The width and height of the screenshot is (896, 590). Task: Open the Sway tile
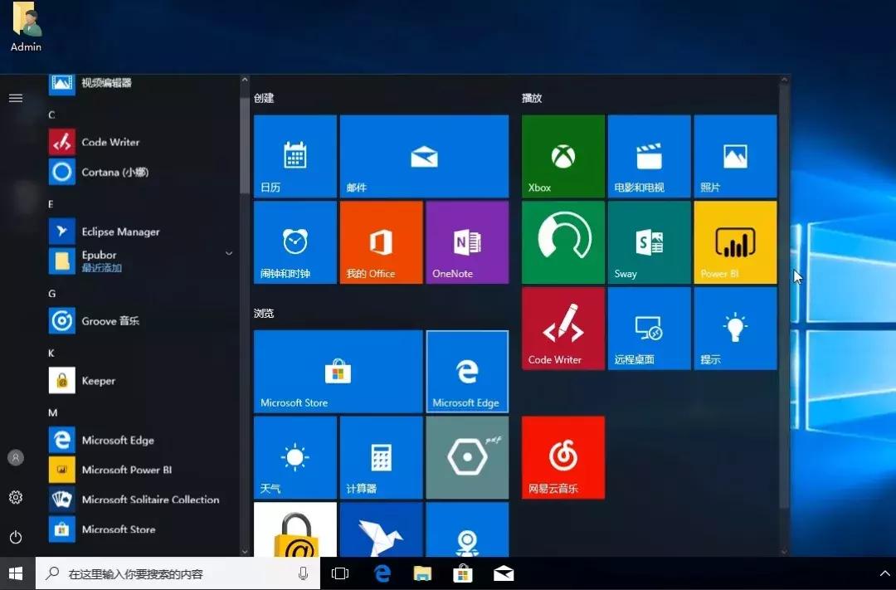(649, 241)
